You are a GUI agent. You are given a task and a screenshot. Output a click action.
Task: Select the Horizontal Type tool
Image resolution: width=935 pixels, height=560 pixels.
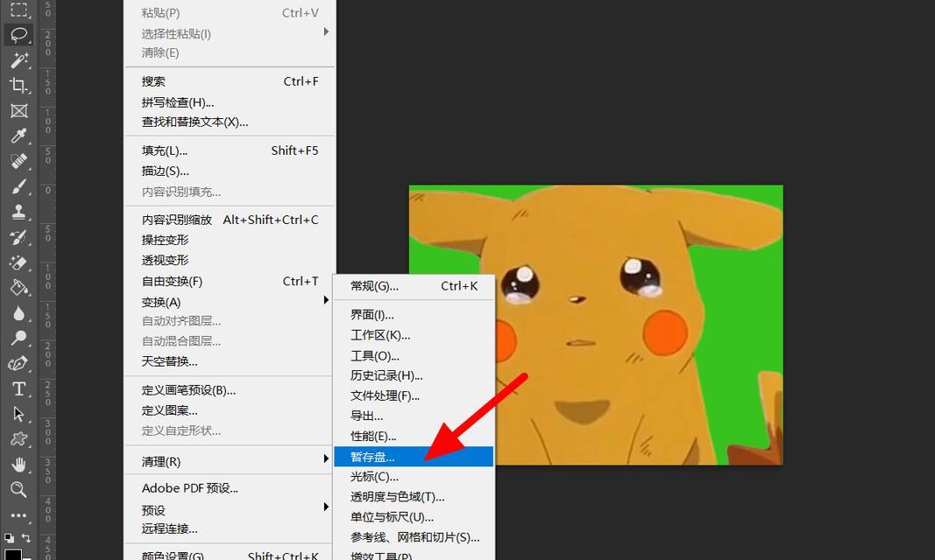[x=18, y=388]
